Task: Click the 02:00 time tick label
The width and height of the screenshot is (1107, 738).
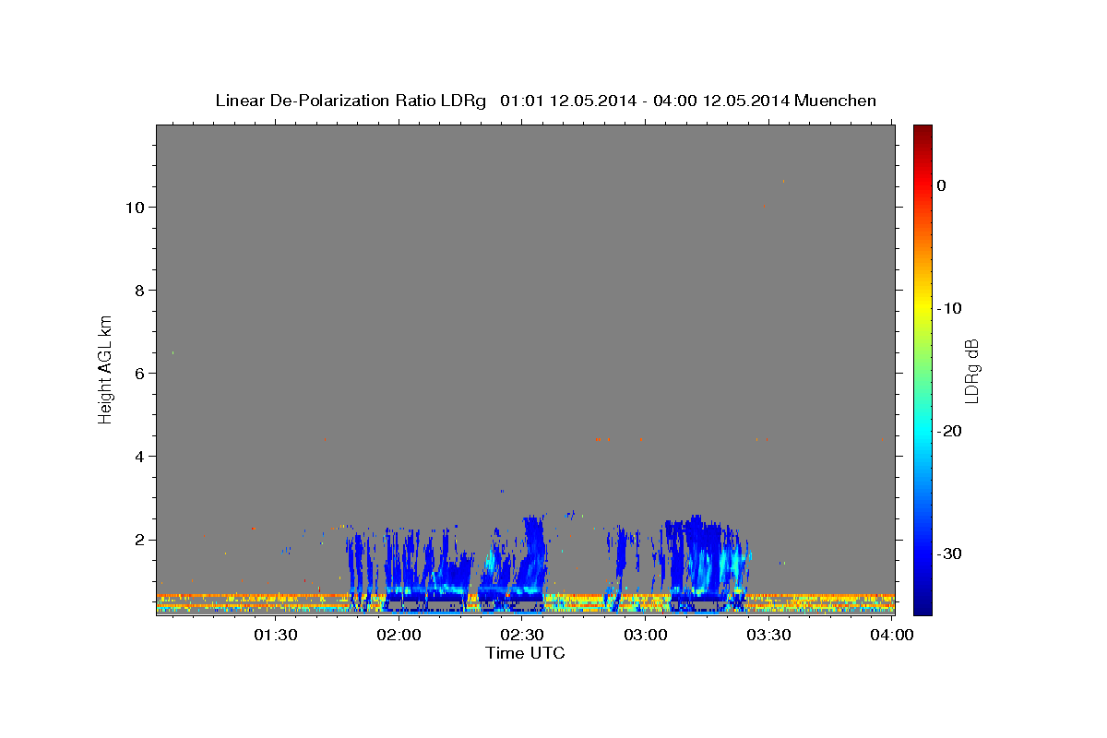Action: click(399, 635)
